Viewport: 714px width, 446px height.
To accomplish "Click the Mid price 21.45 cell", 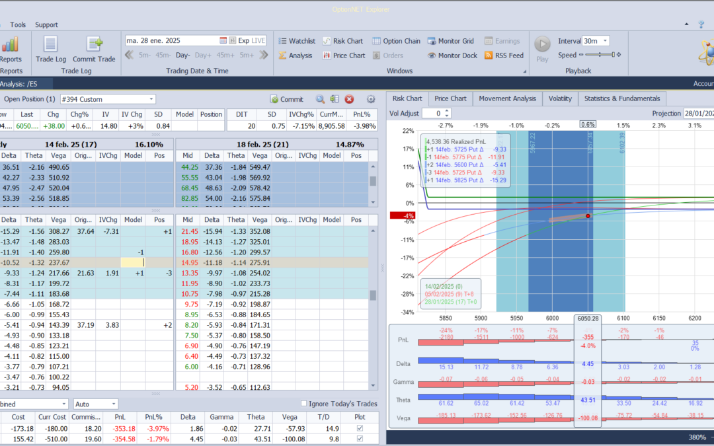I will (188, 232).
